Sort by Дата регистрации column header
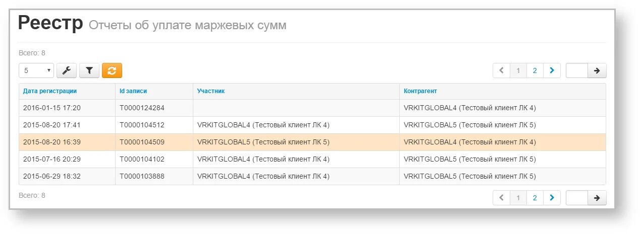The image size is (640, 234). pos(50,91)
